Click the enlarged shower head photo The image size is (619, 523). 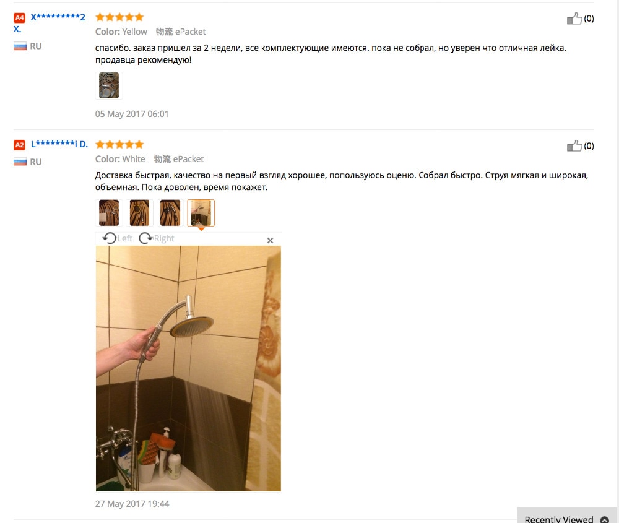click(x=188, y=368)
